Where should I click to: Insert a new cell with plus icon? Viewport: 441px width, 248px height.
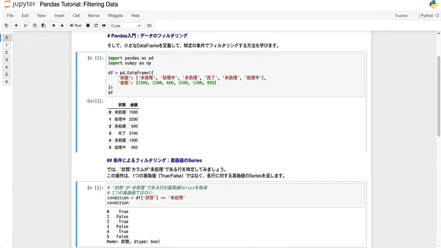coord(16,25)
